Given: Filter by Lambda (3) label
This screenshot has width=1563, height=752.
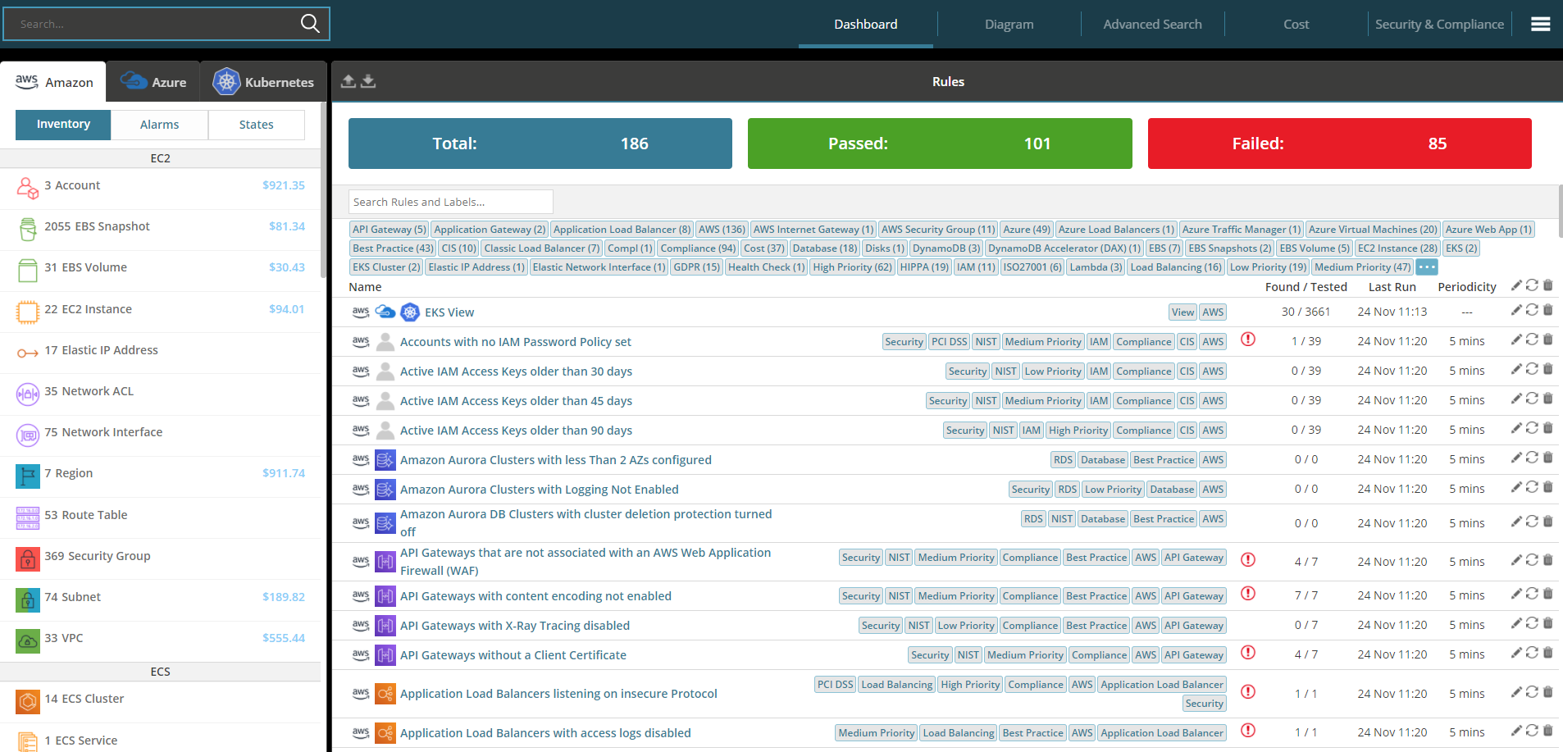Looking at the screenshot, I should click(x=1096, y=267).
